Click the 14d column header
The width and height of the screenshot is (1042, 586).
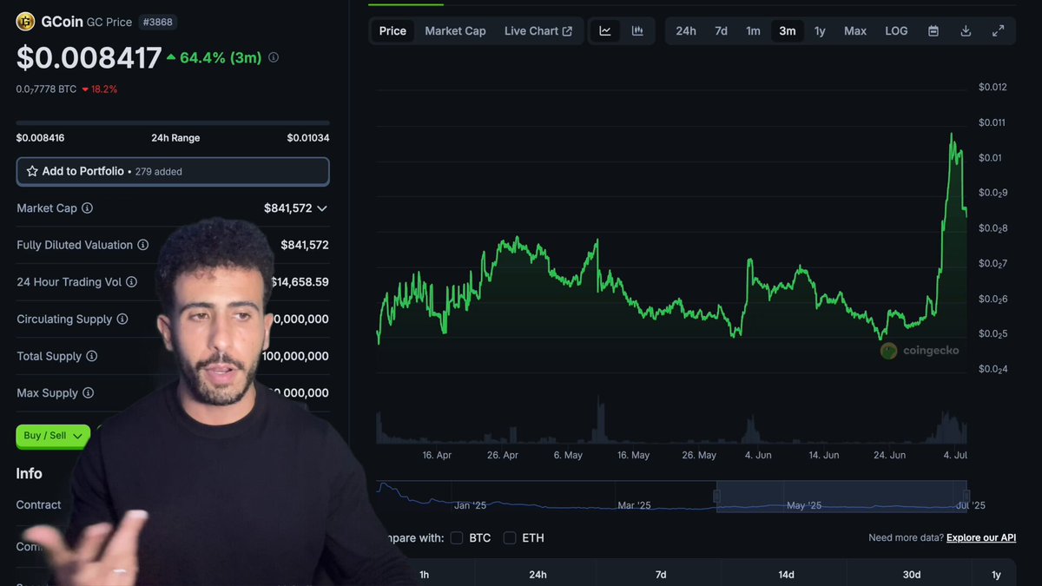(786, 575)
